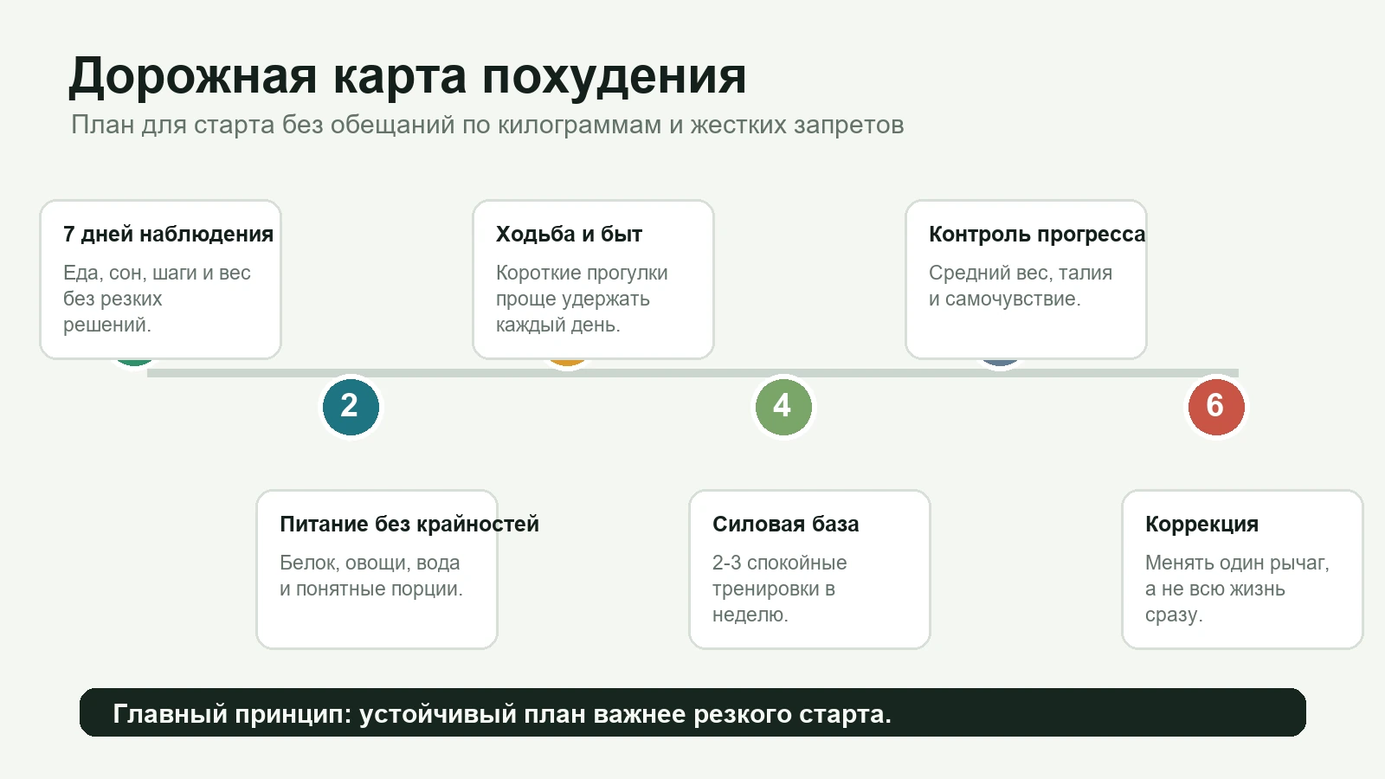This screenshot has width=1385, height=779.
Task: Click the dark banner "Главный принцип" text
Action: [502, 714]
